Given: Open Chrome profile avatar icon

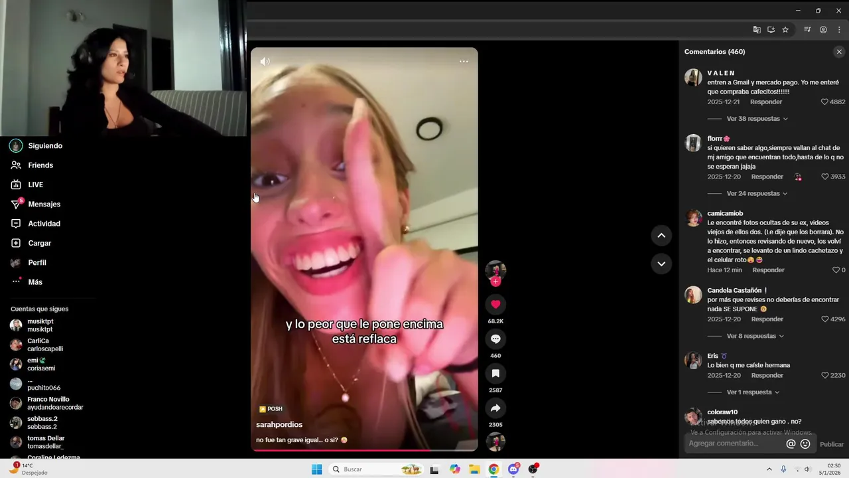Looking at the screenshot, I should 823,30.
